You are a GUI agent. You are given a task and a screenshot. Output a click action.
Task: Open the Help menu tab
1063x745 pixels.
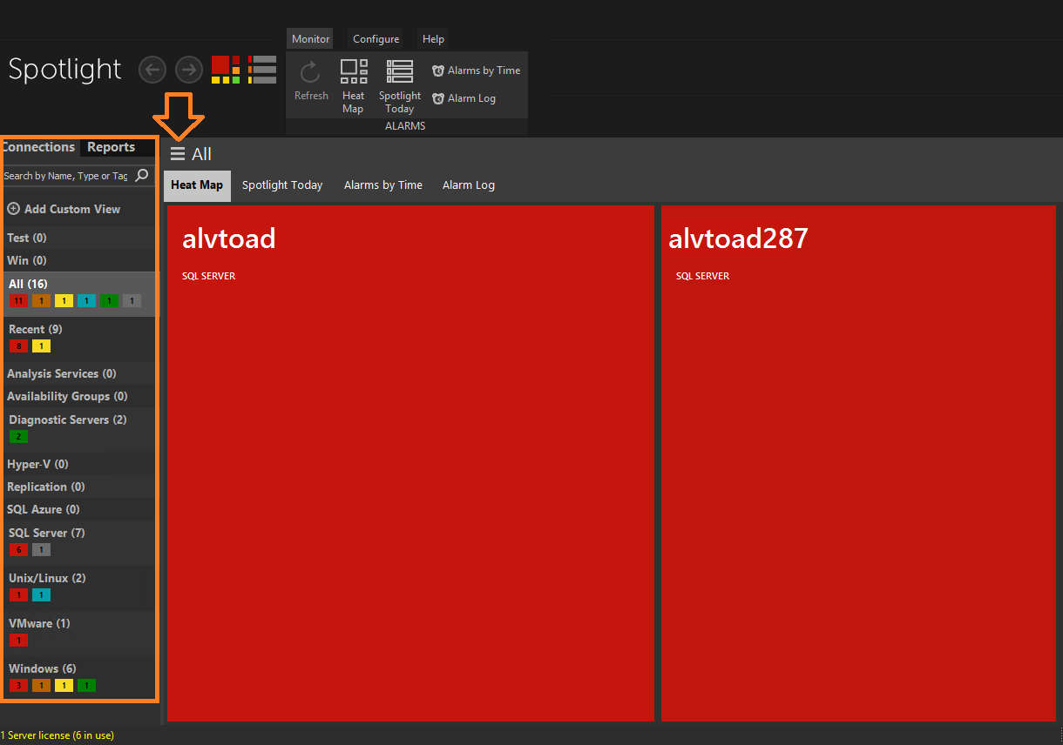pos(433,39)
